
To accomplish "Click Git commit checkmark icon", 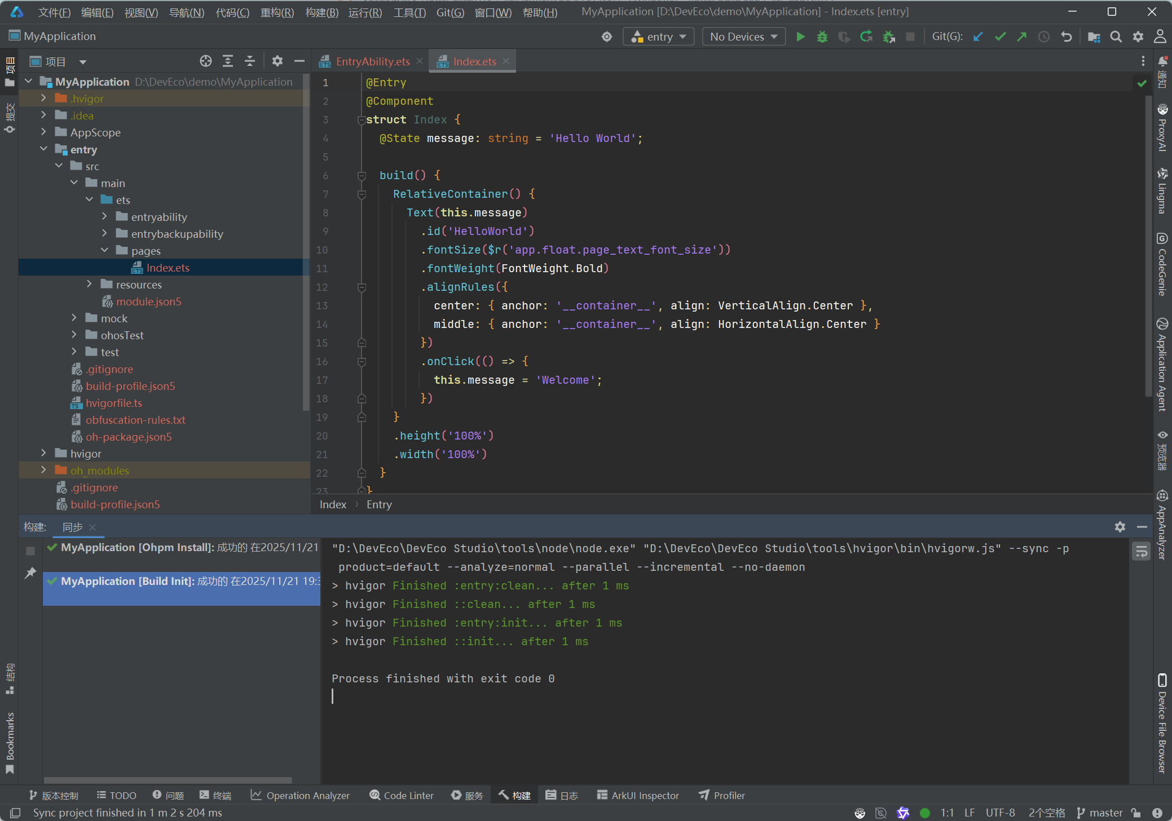I will (x=1001, y=37).
